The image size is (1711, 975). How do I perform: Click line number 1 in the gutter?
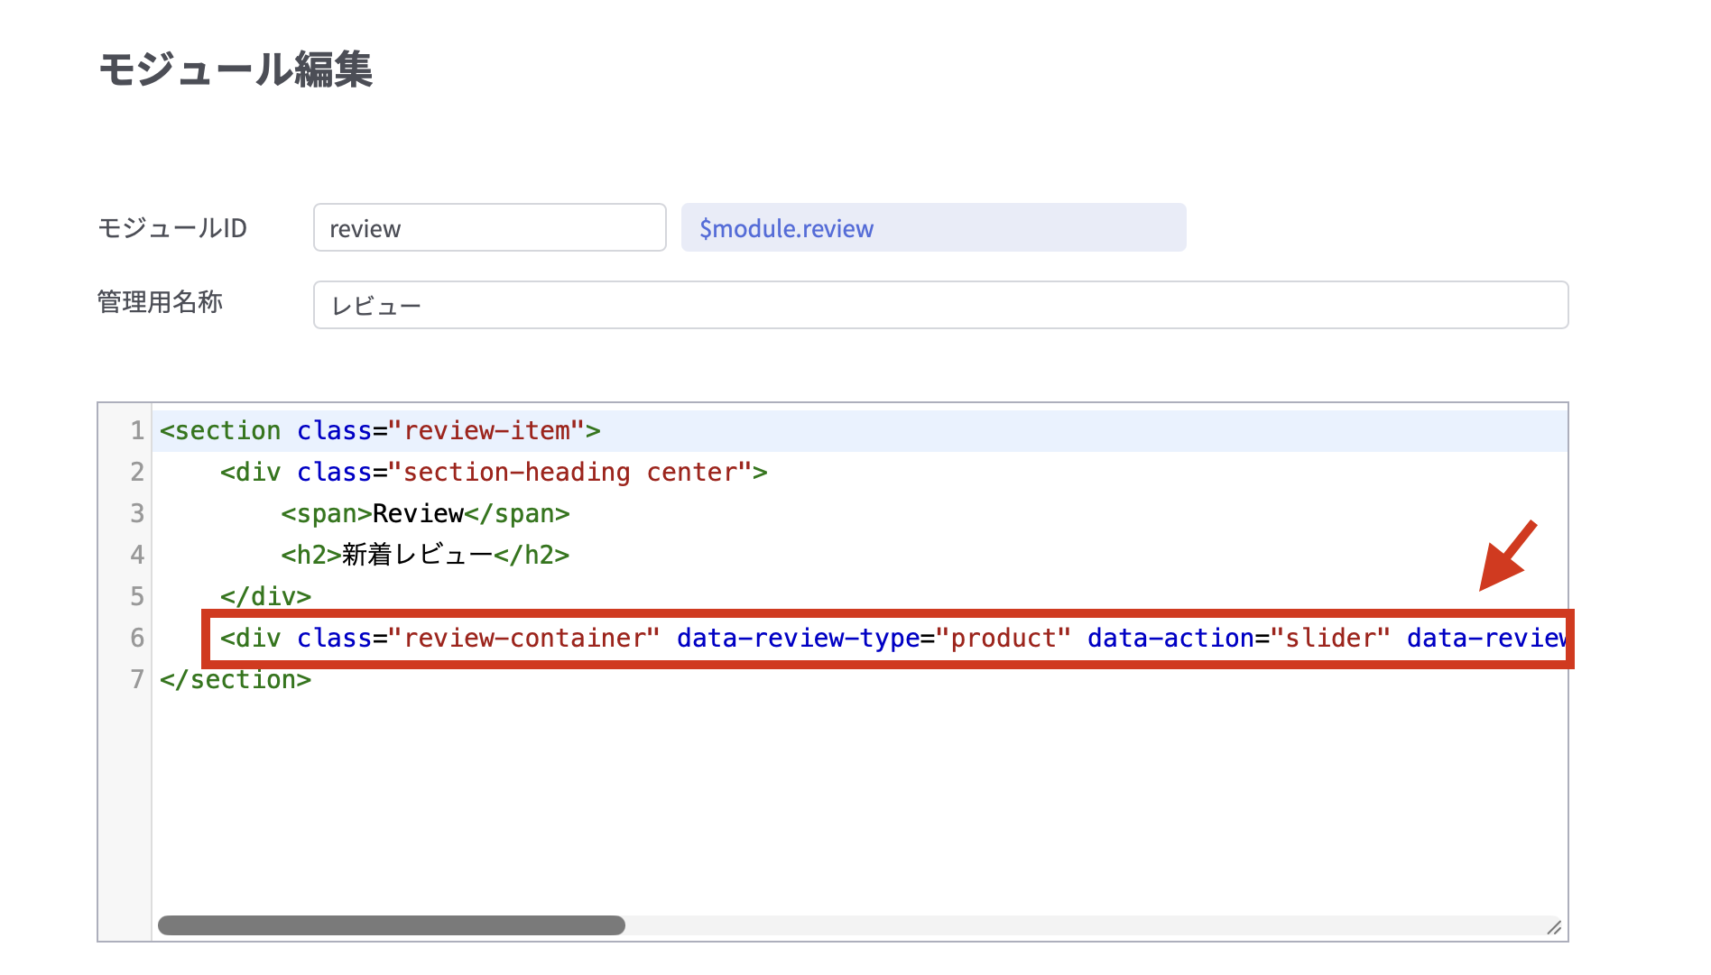pos(136,431)
